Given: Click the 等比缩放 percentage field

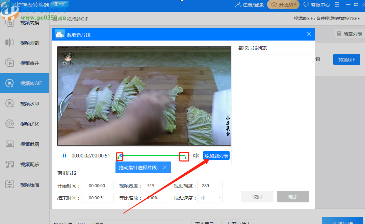Looking at the screenshot, I should pyautogui.click(x=155, y=198).
